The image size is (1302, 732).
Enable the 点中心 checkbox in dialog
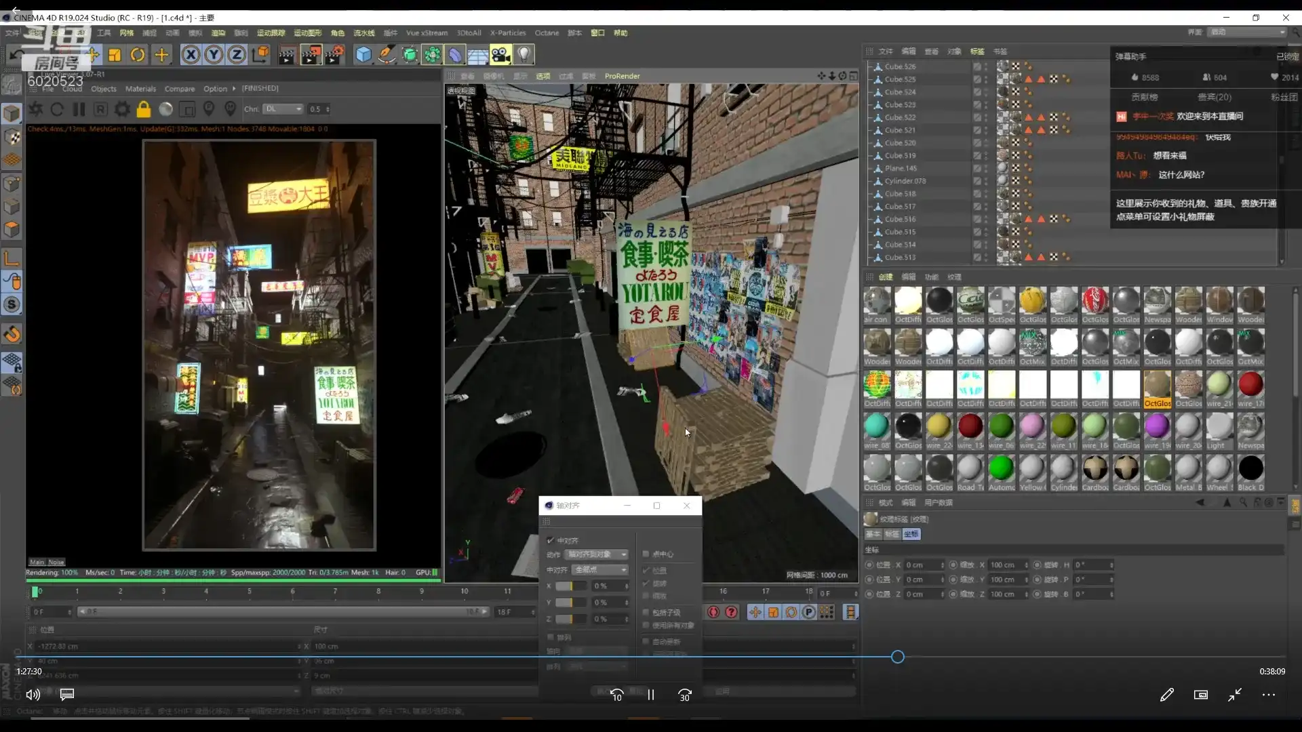[646, 554]
